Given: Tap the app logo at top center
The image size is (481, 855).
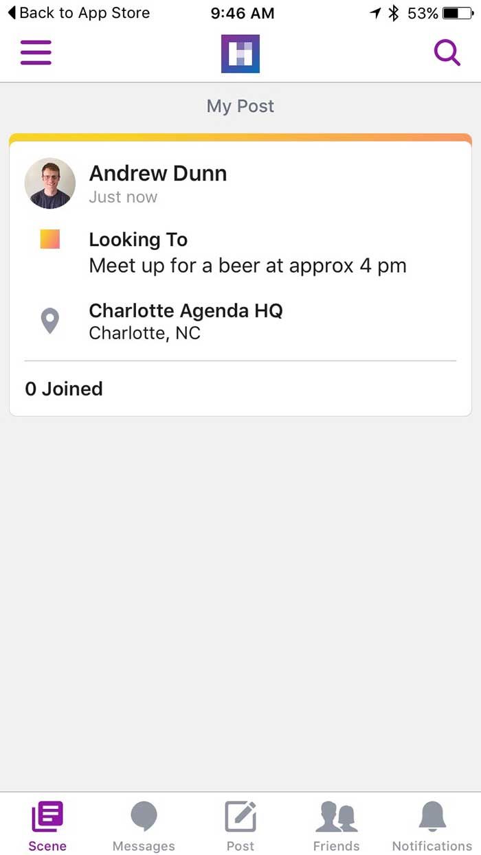Looking at the screenshot, I should click(x=240, y=54).
